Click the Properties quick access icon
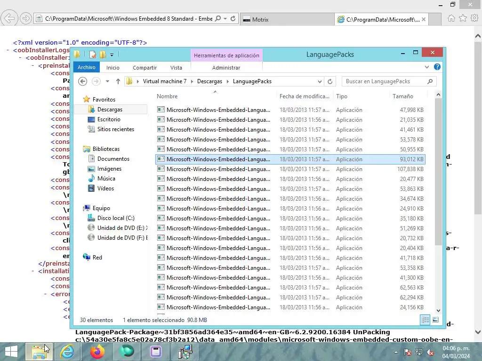 click(93, 55)
